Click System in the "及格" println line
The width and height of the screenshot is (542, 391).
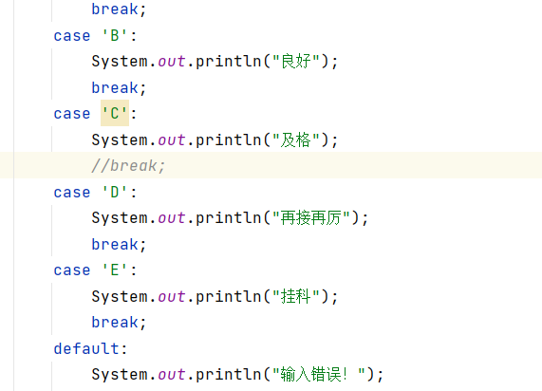[x=120, y=140]
